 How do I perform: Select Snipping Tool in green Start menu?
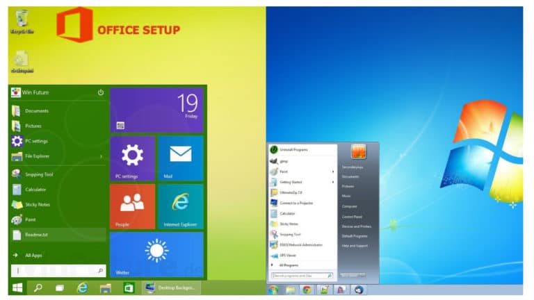(x=39, y=174)
